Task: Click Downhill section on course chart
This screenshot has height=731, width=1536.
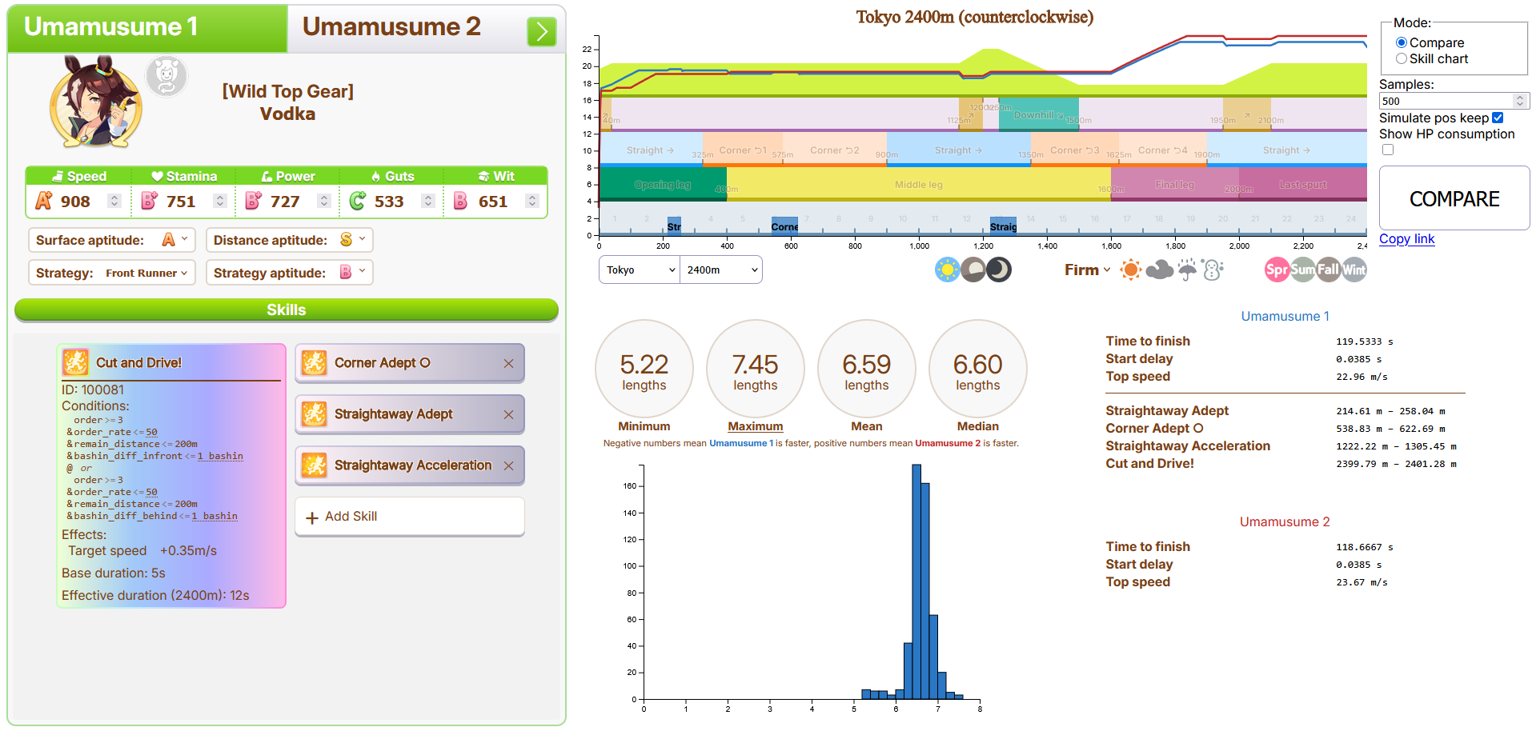Action: (x=1038, y=114)
